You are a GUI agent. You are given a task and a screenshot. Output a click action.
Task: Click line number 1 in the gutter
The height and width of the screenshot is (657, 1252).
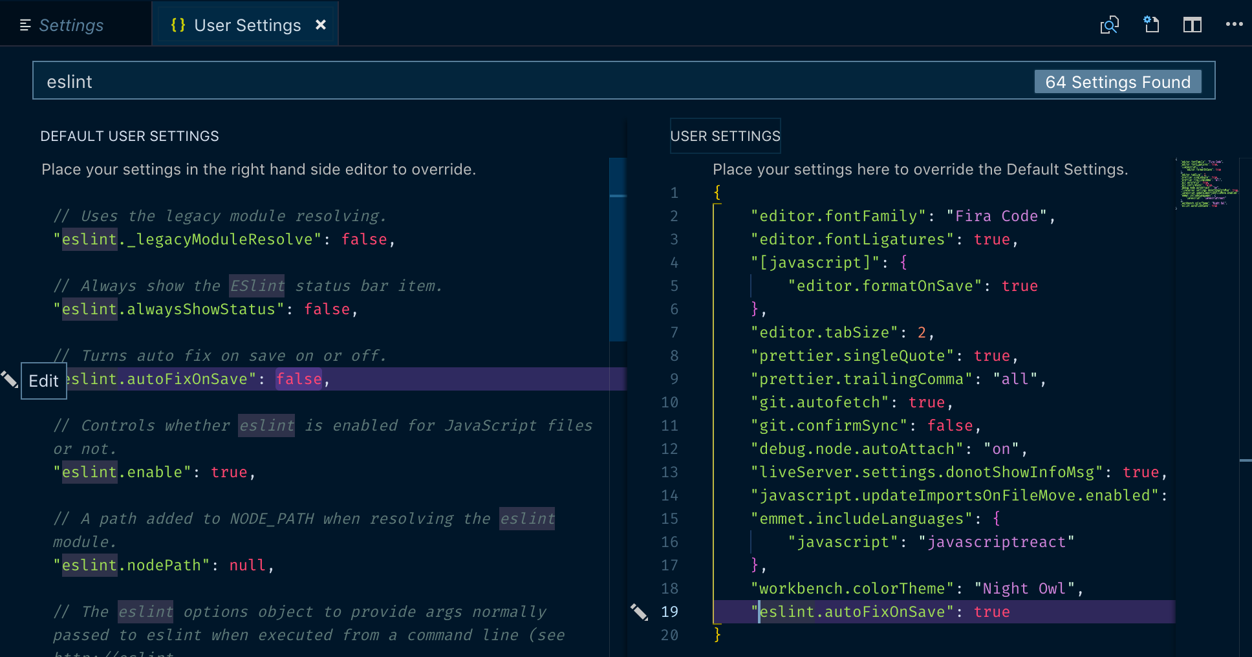coord(674,193)
